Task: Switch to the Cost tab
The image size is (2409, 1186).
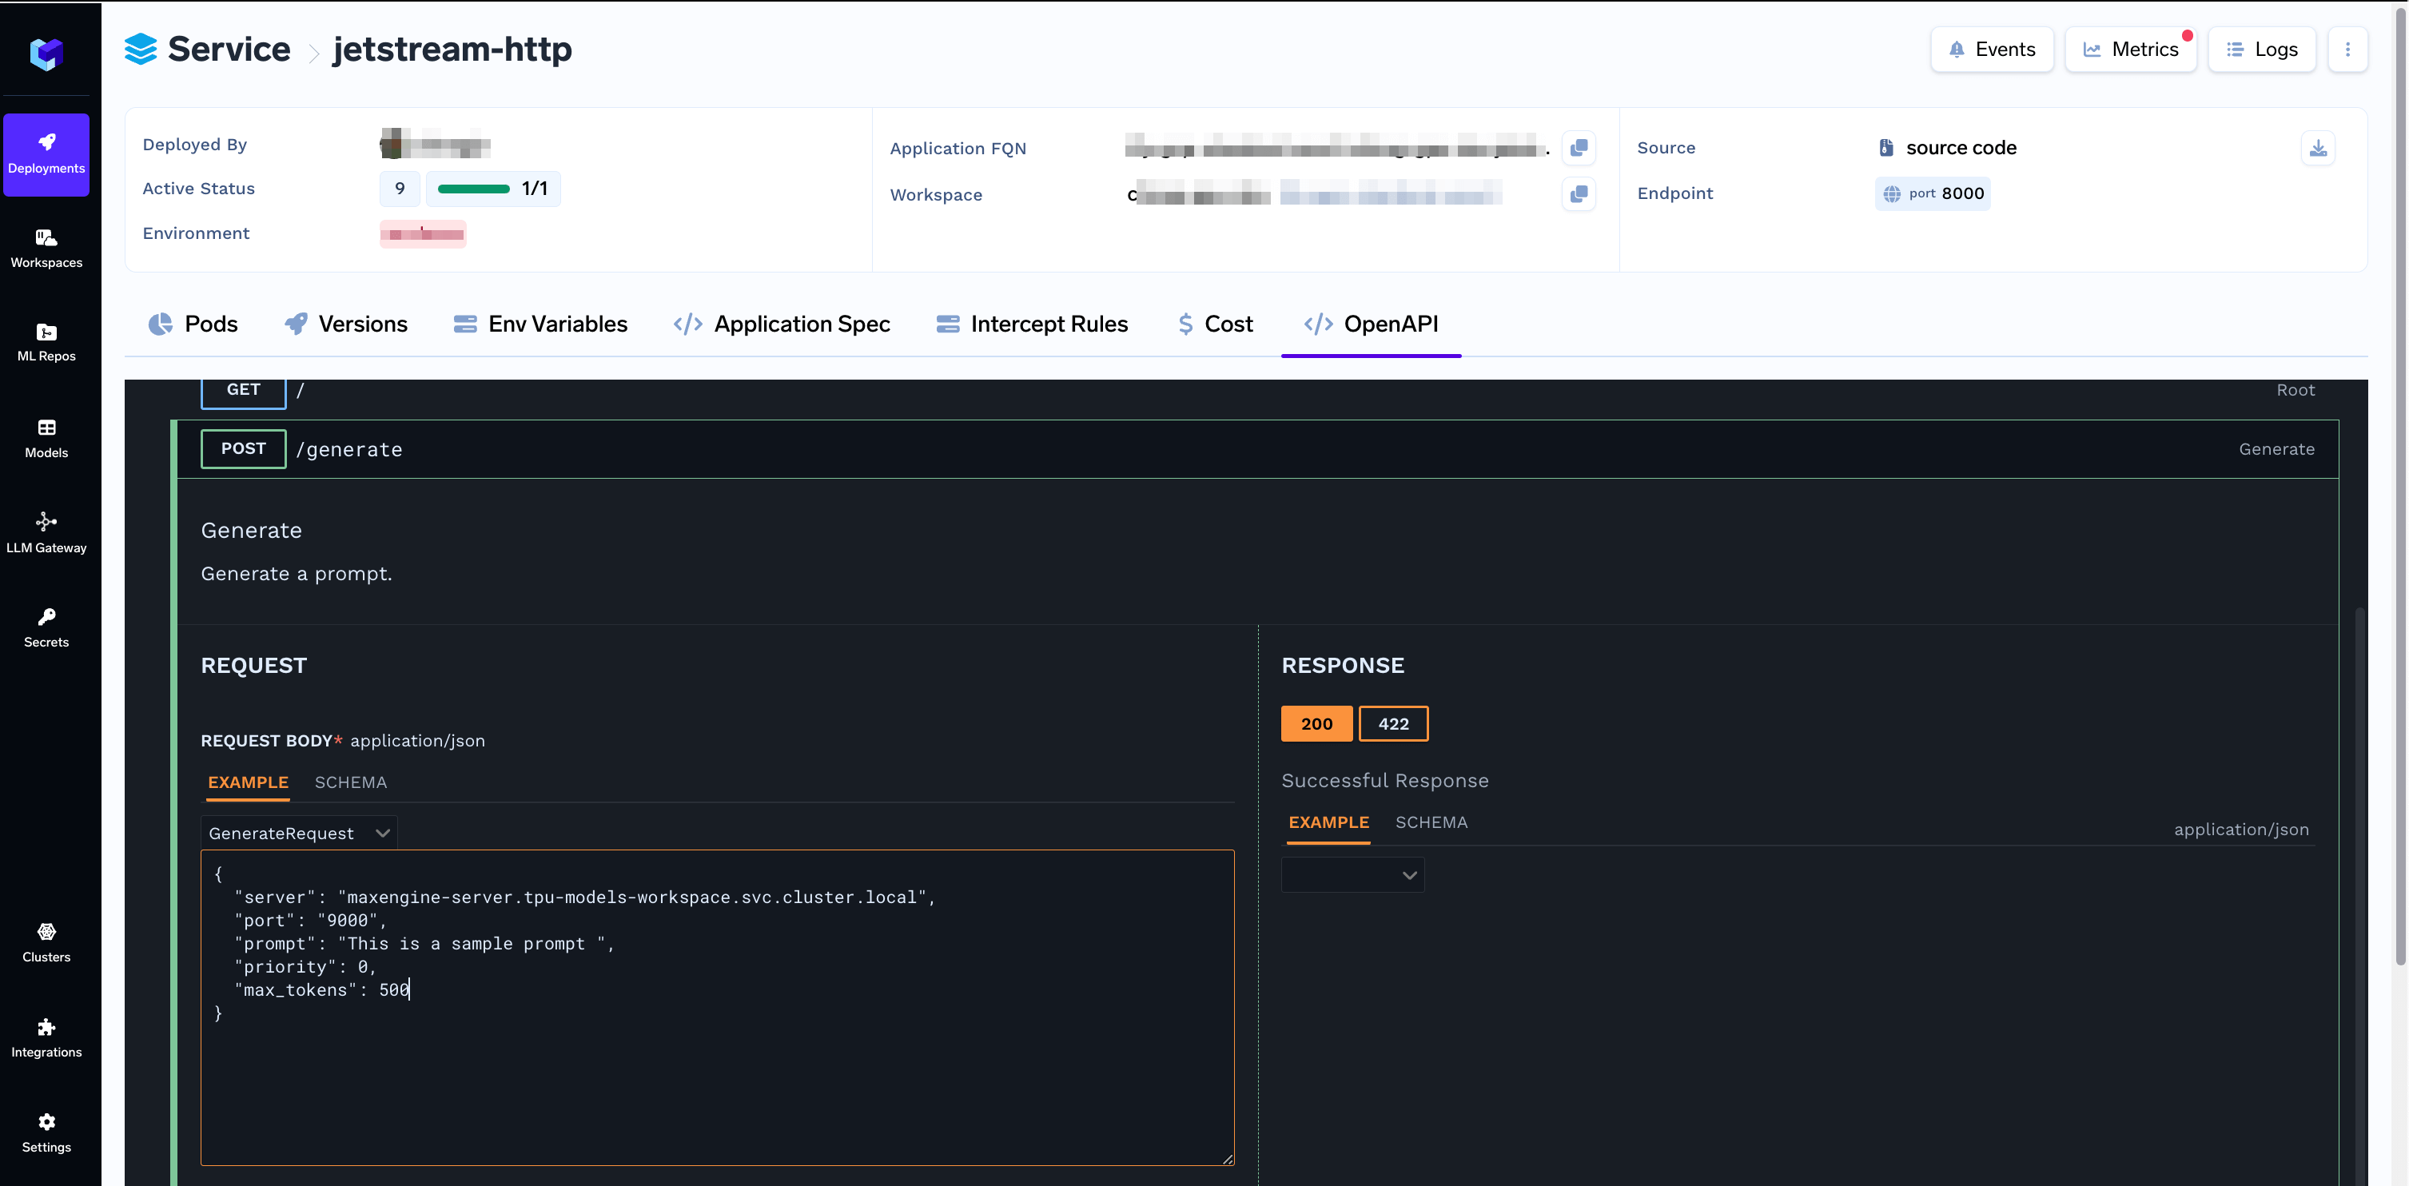Action: [1215, 324]
